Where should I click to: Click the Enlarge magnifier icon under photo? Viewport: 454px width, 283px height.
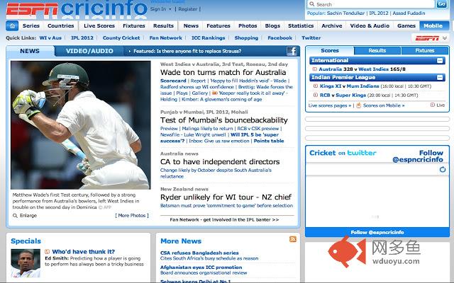click(x=15, y=215)
